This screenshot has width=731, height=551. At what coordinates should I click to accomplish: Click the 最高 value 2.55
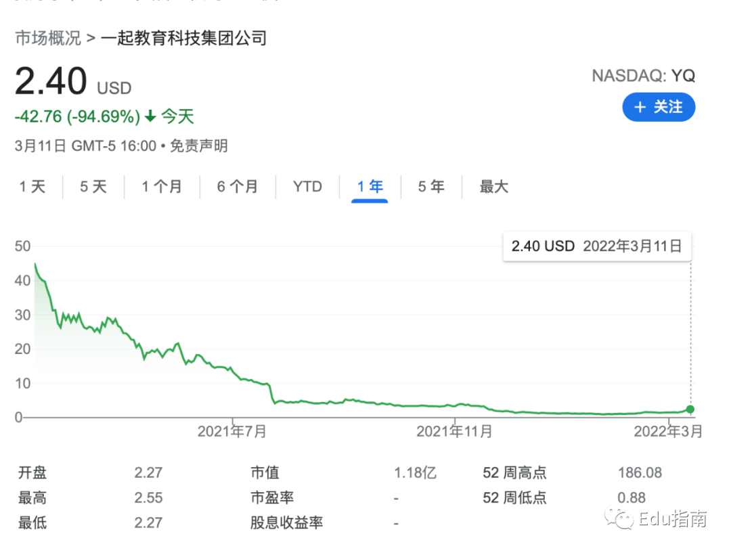[148, 498]
